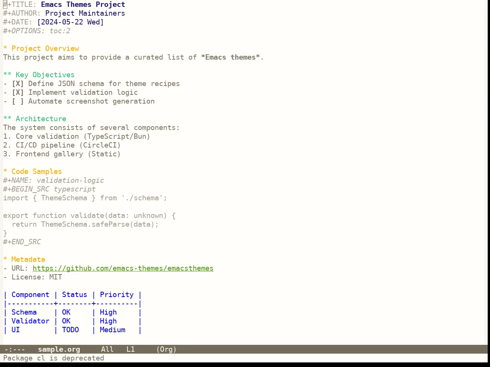Collapse the Architecture subheading
Image resolution: width=490 pixels, height=367 pixels.
(x=34, y=119)
